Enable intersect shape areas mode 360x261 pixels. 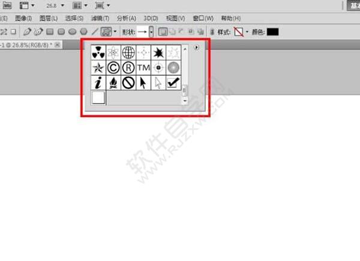(191, 31)
